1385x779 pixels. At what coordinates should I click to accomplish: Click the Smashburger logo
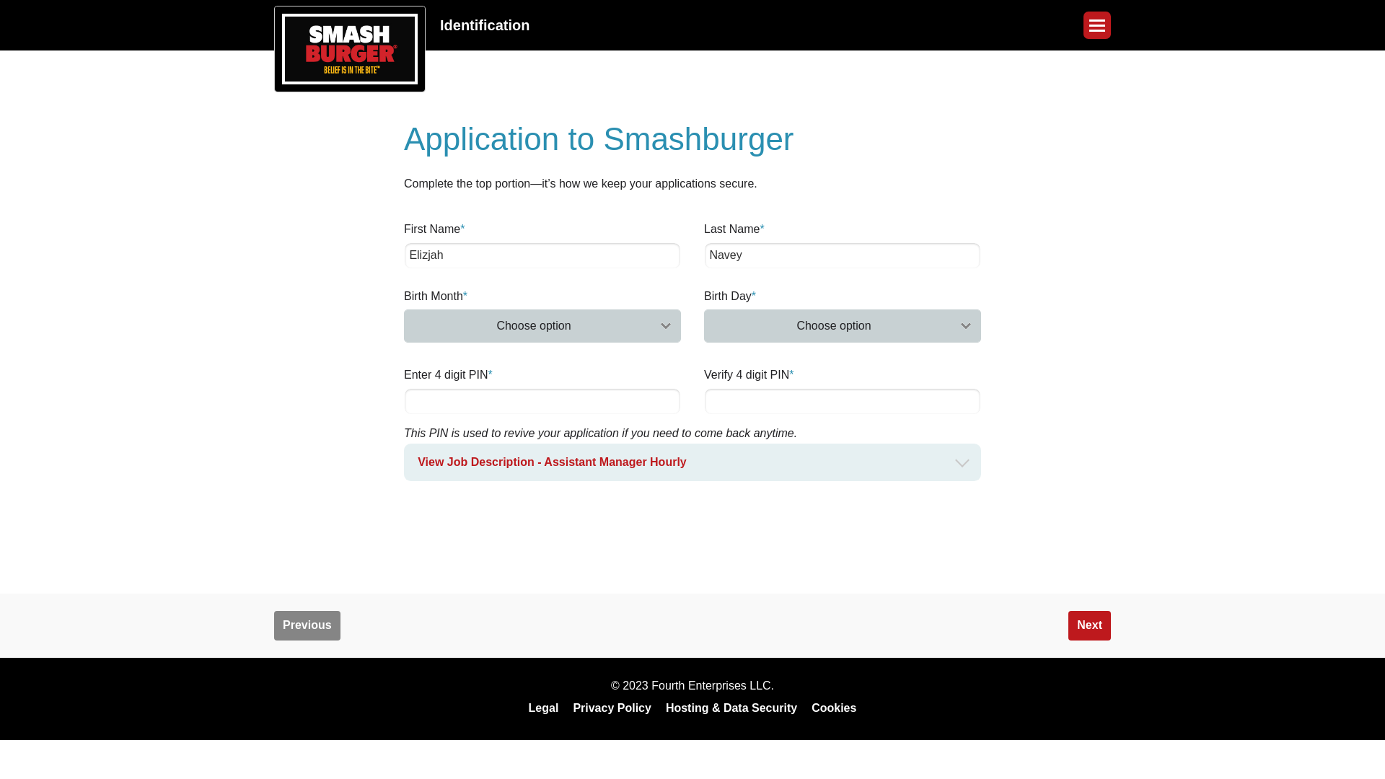(x=350, y=49)
